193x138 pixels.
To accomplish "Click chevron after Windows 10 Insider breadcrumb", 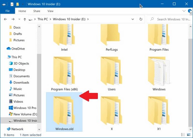I will pyautogui.click(x=88, y=19).
